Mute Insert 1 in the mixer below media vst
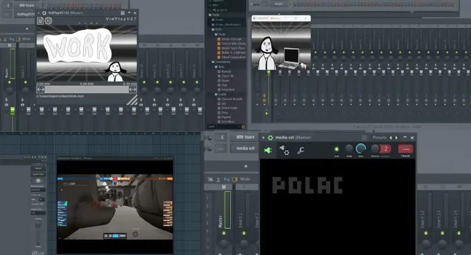 pos(244,233)
